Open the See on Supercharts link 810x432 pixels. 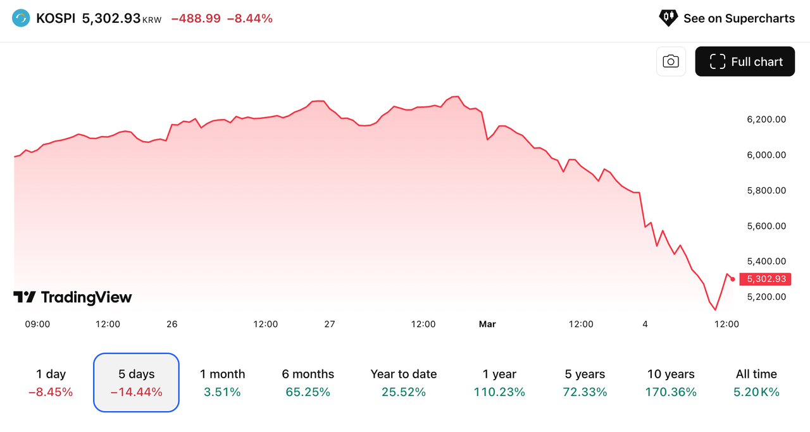point(739,18)
